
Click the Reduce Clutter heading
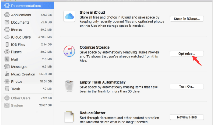click(93, 113)
